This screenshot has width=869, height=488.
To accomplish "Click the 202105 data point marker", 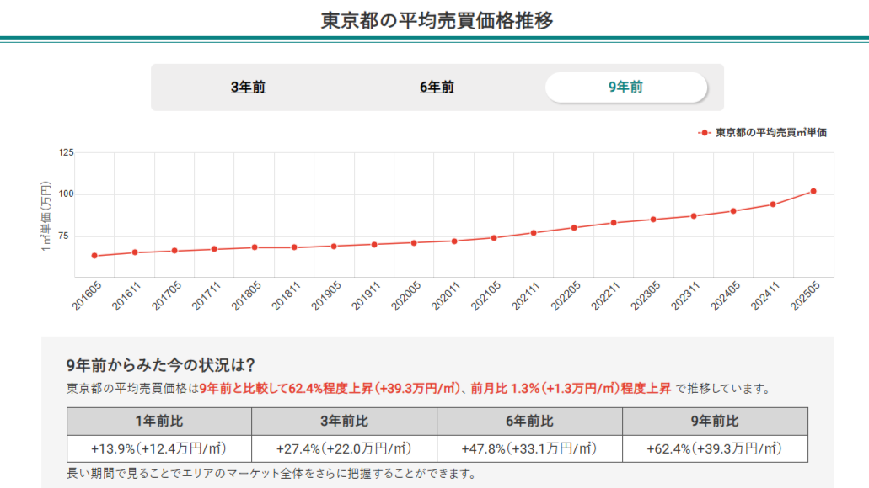I will coord(494,238).
